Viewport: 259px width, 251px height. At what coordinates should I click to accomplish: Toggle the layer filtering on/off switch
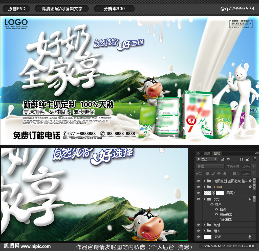pos(254,159)
